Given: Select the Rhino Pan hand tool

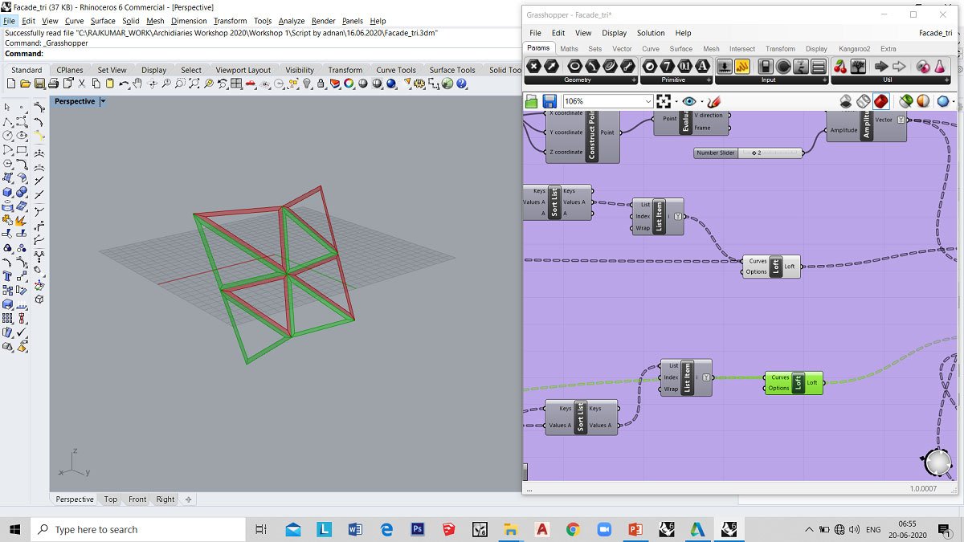Looking at the screenshot, I should click(x=137, y=84).
